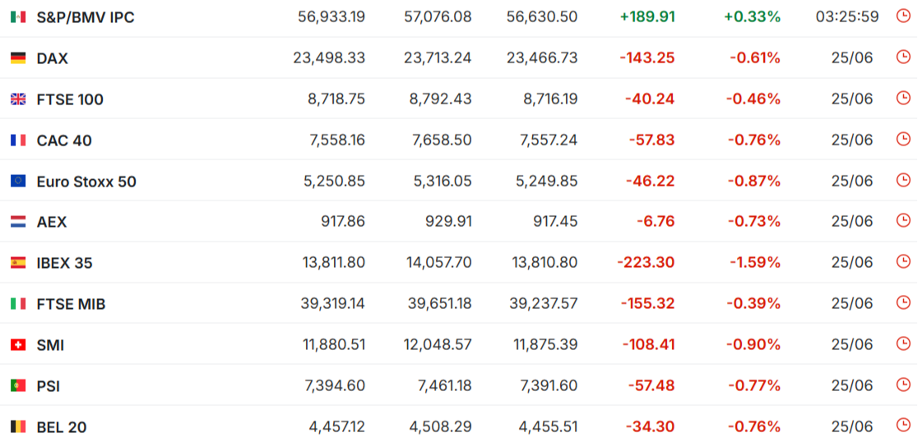Click the clock icon in the BEL 20 row

(x=902, y=425)
